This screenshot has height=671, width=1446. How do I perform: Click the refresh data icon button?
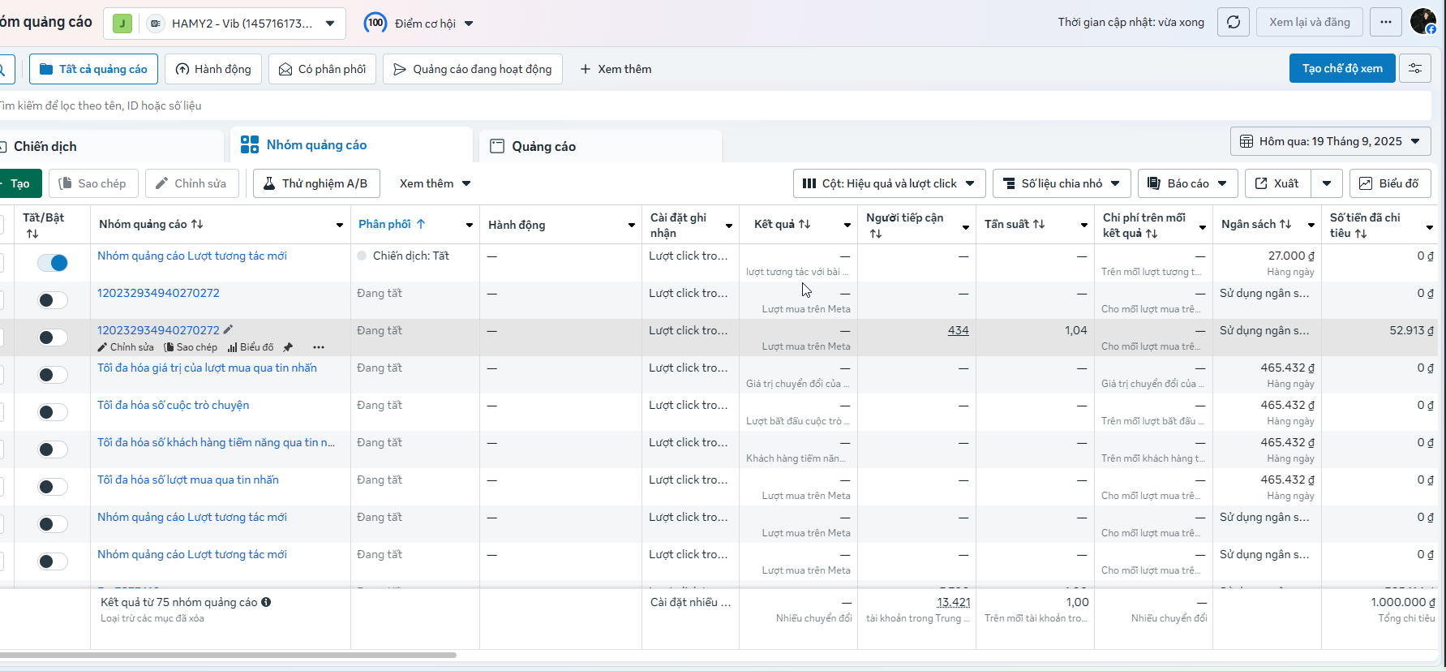pyautogui.click(x=1233, y=23)
